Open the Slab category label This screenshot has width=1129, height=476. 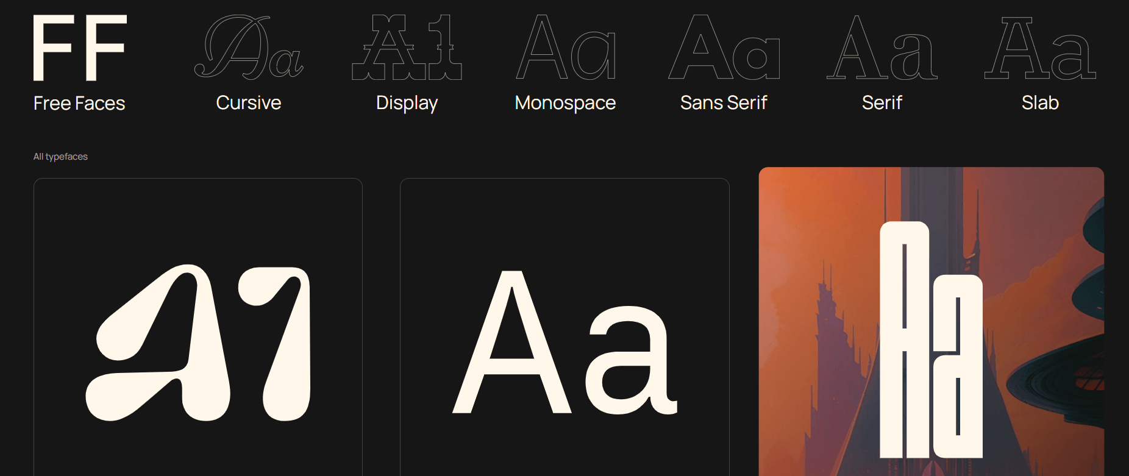(x=1041, y=102)
